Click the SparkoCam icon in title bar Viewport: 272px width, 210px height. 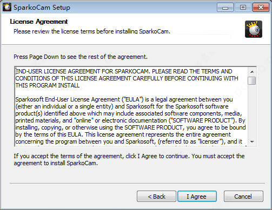pos(7,8)
